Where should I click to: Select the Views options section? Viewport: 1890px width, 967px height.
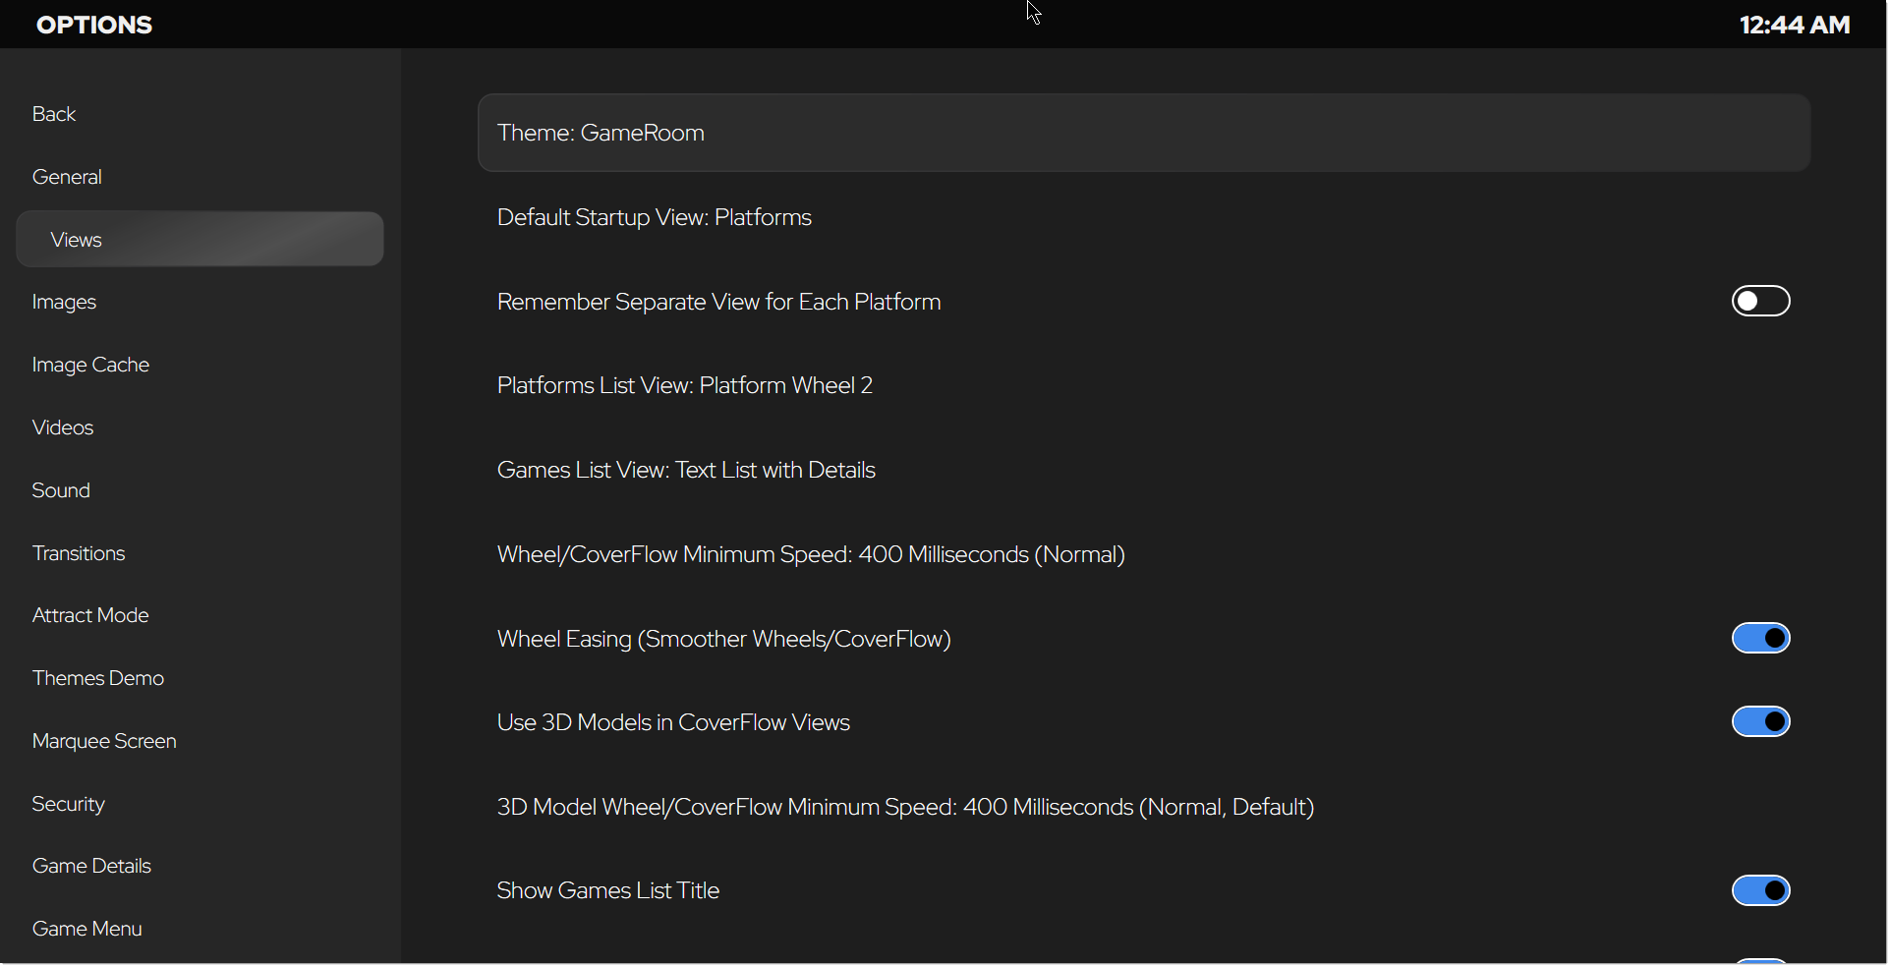click(200, 240)
